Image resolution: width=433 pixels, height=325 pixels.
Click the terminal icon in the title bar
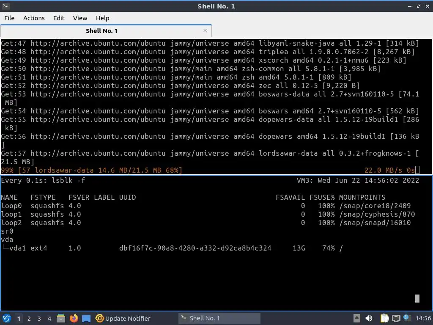[x=5, y=6]
